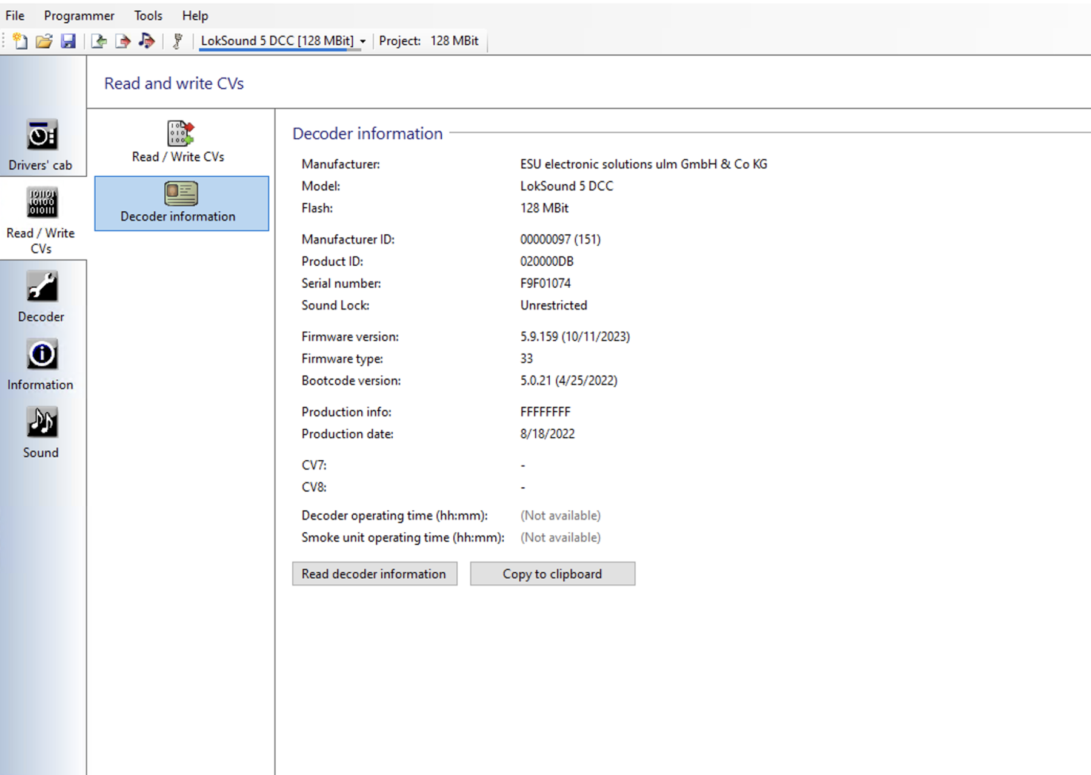The height and width of the screenshot is (775, 1091).
Task: Click the Flash value 128 MBit
Action: tap(544, 208)
